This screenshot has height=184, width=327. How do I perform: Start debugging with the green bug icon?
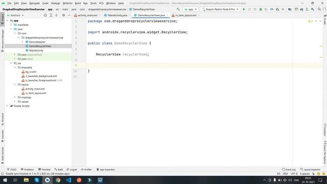tap(261, 9)
